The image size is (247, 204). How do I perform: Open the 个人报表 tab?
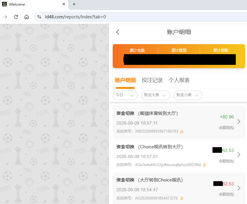tap(179, 80)
